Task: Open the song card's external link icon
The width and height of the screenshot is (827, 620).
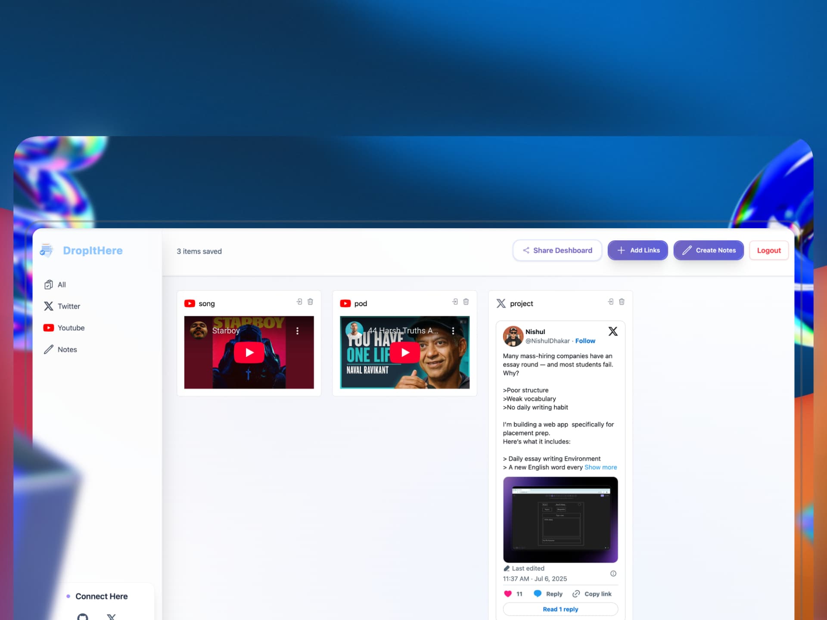Action: [x=299, y=302]
